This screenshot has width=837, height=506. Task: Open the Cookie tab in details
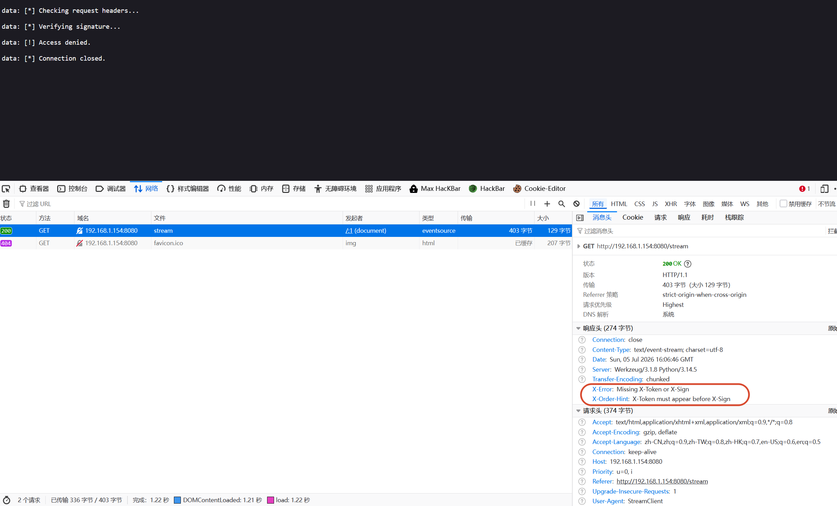click(633, 218)
